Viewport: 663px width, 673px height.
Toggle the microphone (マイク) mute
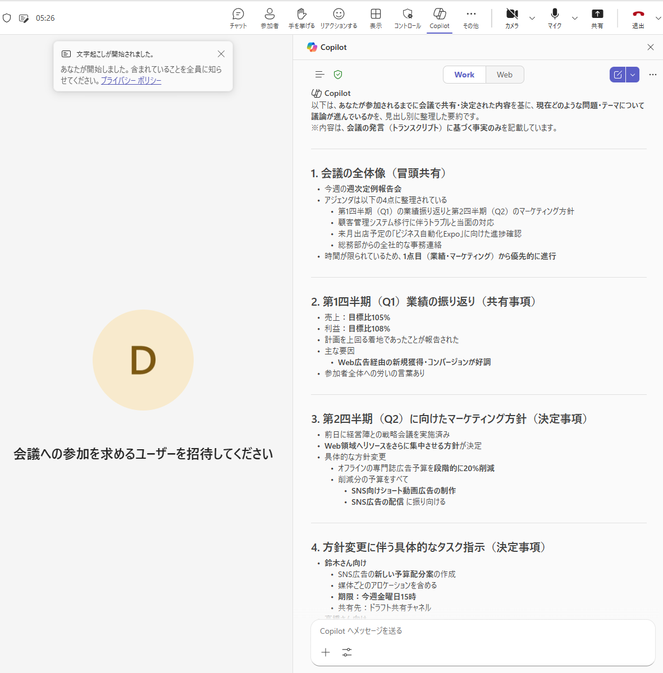pyautogui.click(x=555, y=18)
